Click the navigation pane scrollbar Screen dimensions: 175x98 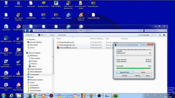(x=53, y=57)
